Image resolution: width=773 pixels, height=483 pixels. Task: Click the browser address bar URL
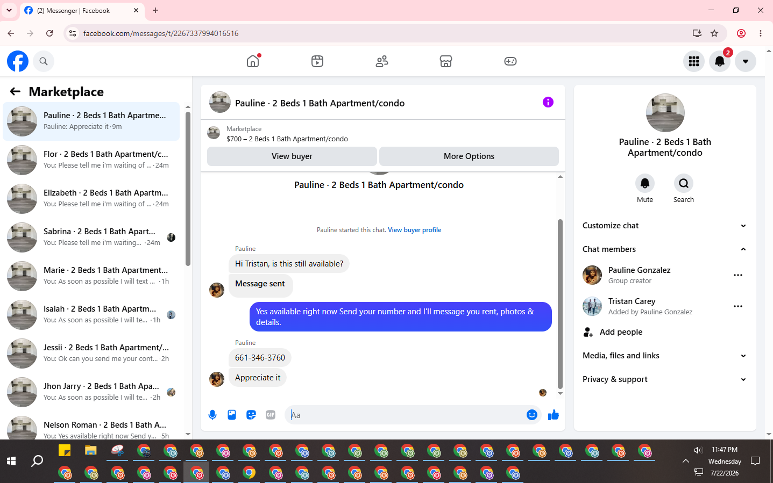(161, 33)
